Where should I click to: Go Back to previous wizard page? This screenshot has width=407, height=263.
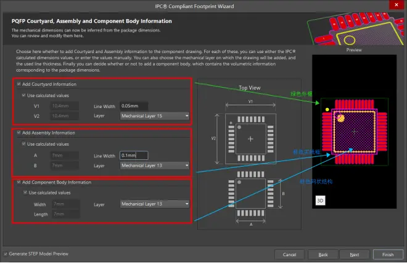coord(323,255)
